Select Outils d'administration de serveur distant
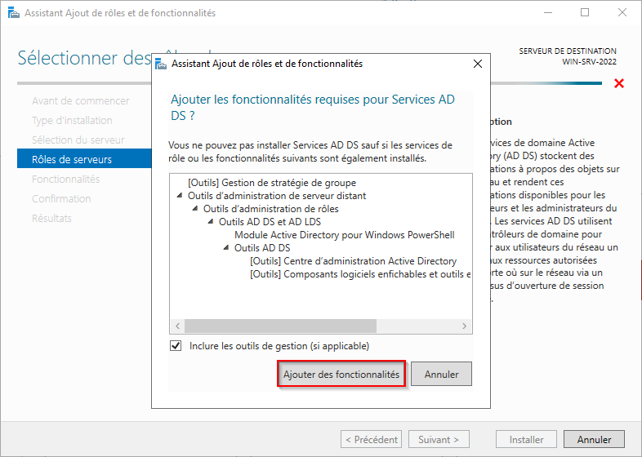The image size is (642, 457). point(277,196)
